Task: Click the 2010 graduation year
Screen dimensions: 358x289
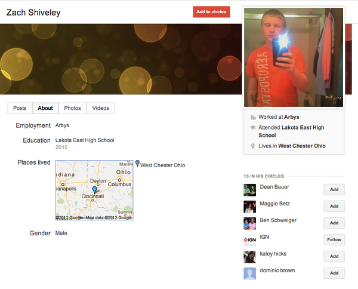Action: coord(61,147)
